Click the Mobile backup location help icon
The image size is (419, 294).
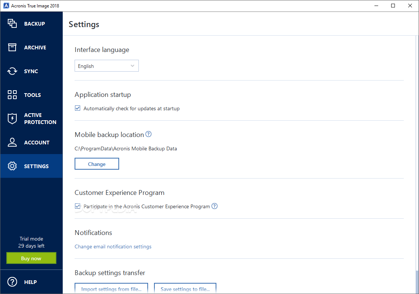pyautogui.click(x=148, y=134)
